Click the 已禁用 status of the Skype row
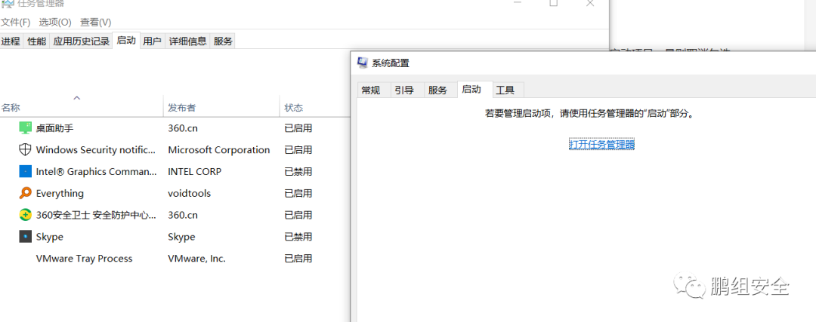The image size is (816, 322). point(298,237)
